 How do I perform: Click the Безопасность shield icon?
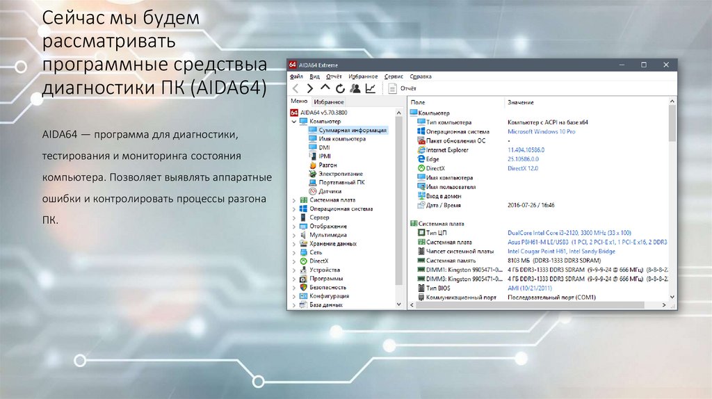tap(303, 287)
